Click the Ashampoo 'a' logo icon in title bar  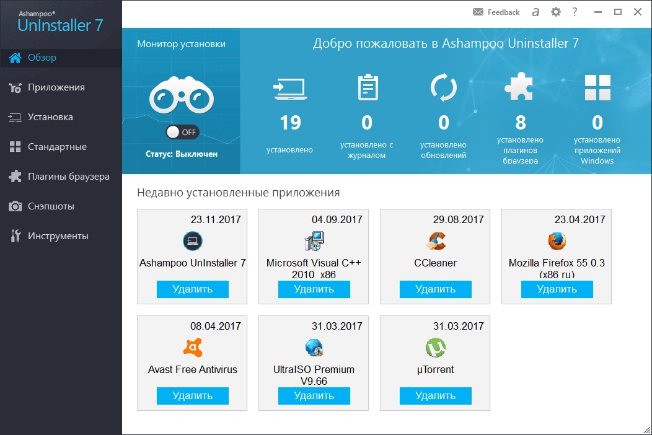coord(535,12)
